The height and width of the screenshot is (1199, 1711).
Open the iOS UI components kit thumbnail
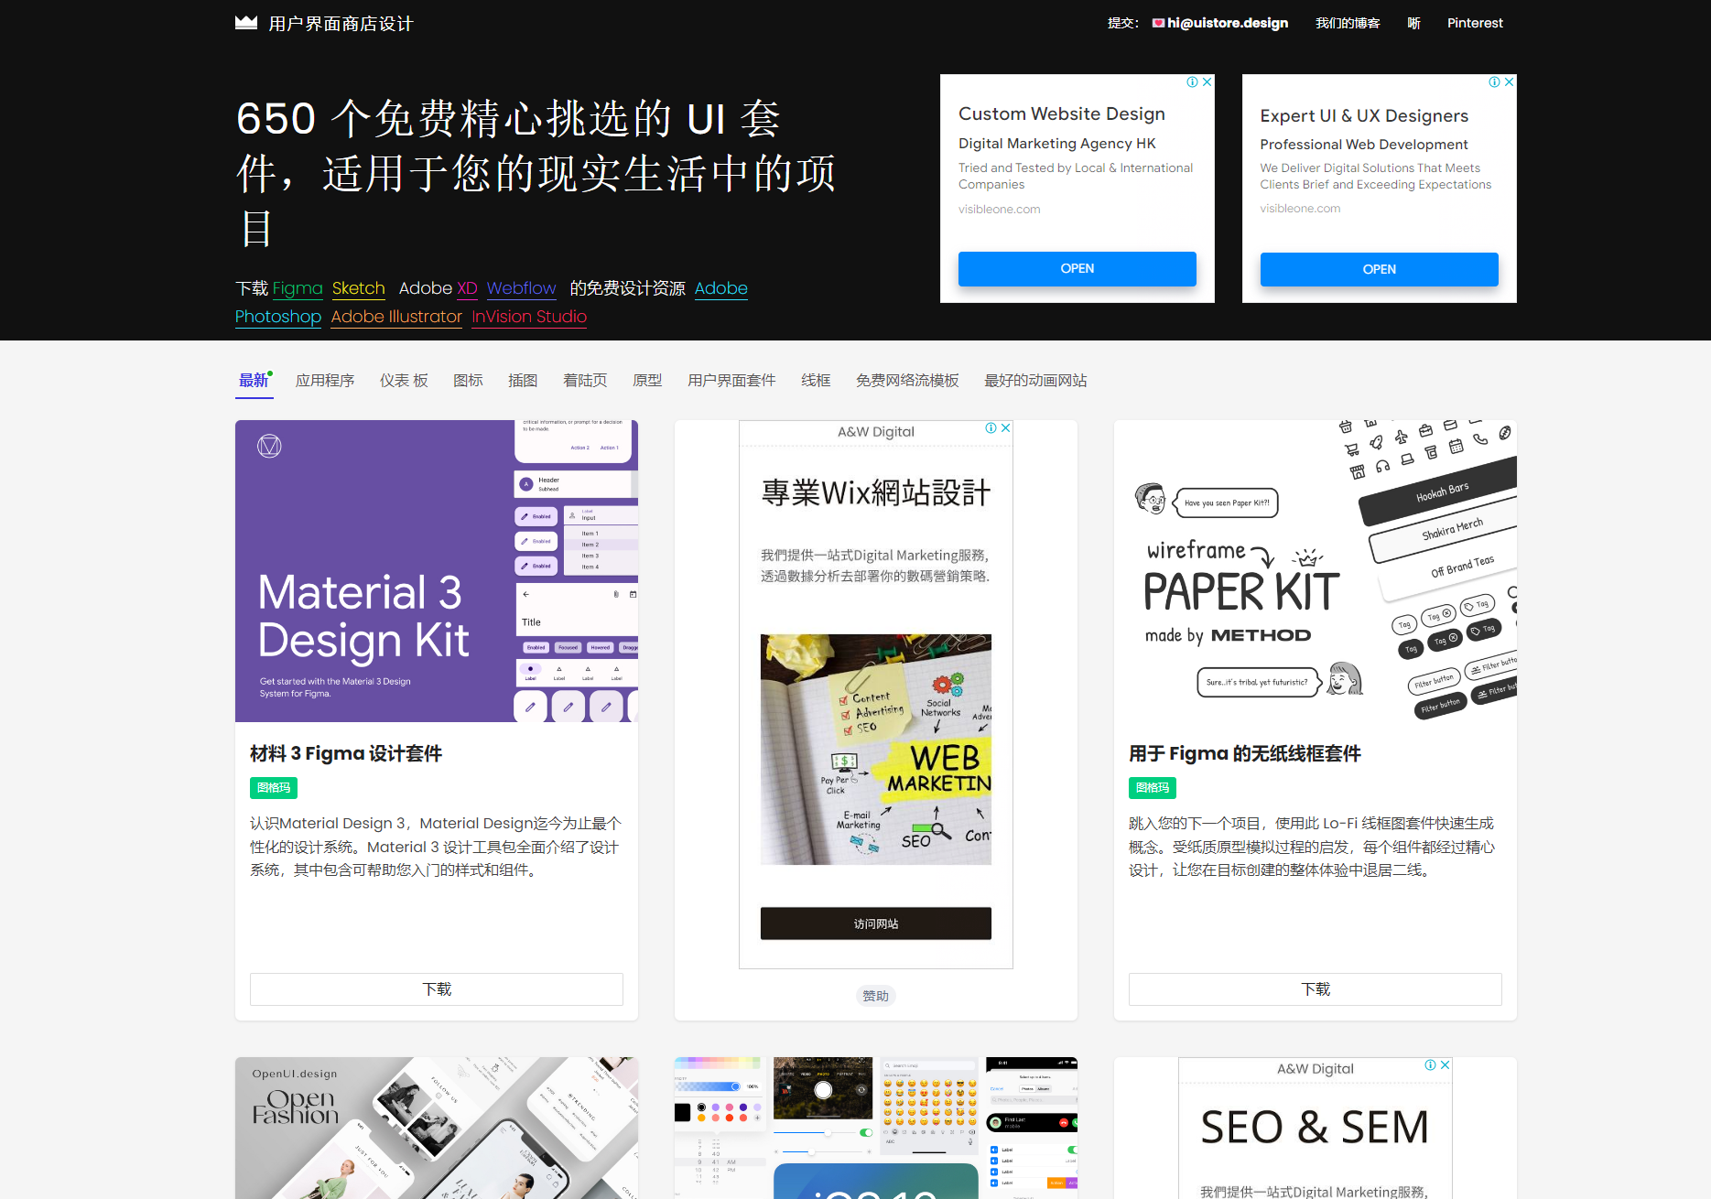(876, 1128)
